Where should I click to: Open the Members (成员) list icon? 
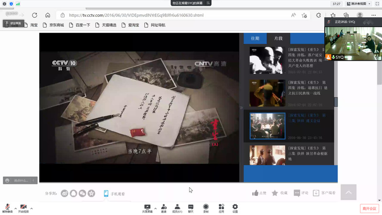click(x=177, y=206)
